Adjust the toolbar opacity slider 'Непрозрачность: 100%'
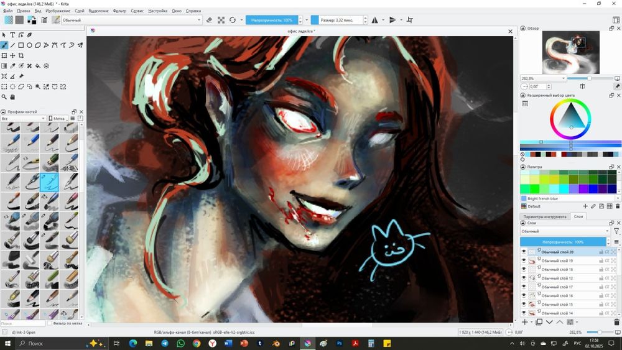 pyautogui.click(x=271, y=20)
